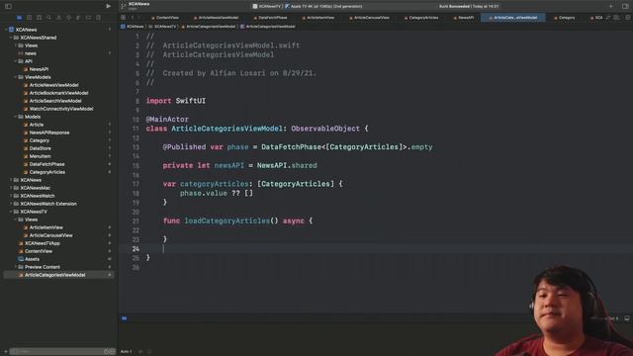Image resolution: width=633 pixels, height=356 pixels.
Task: Select XCANewsTV scheme in toolbar
Action: point(267,7)
